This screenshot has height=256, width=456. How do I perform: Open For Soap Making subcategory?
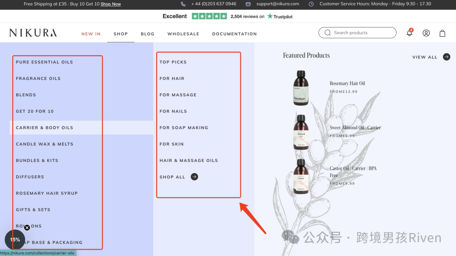pyautogui.click(x=184, y=128)
